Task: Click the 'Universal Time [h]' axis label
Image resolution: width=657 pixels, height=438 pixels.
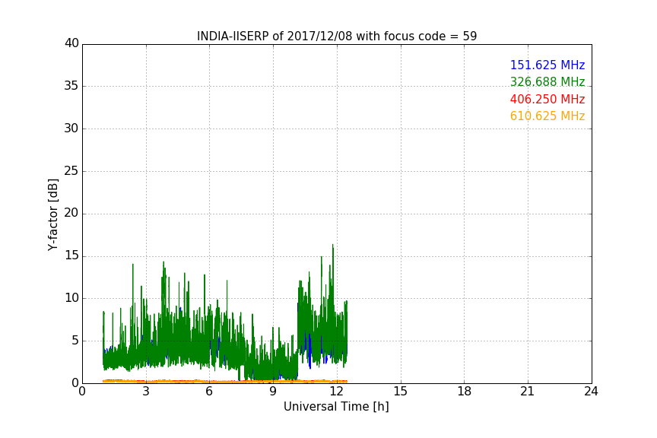Action: (336, 407)
